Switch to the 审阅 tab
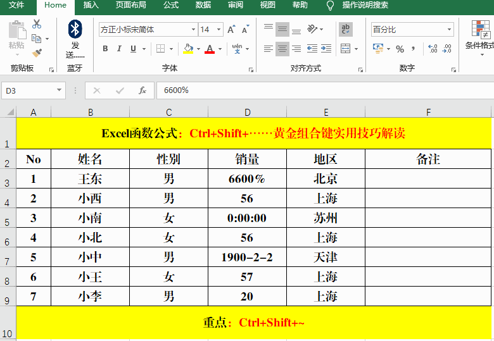Image resolution: width=494 pixels, height=341 pixels. pos(236,5)
